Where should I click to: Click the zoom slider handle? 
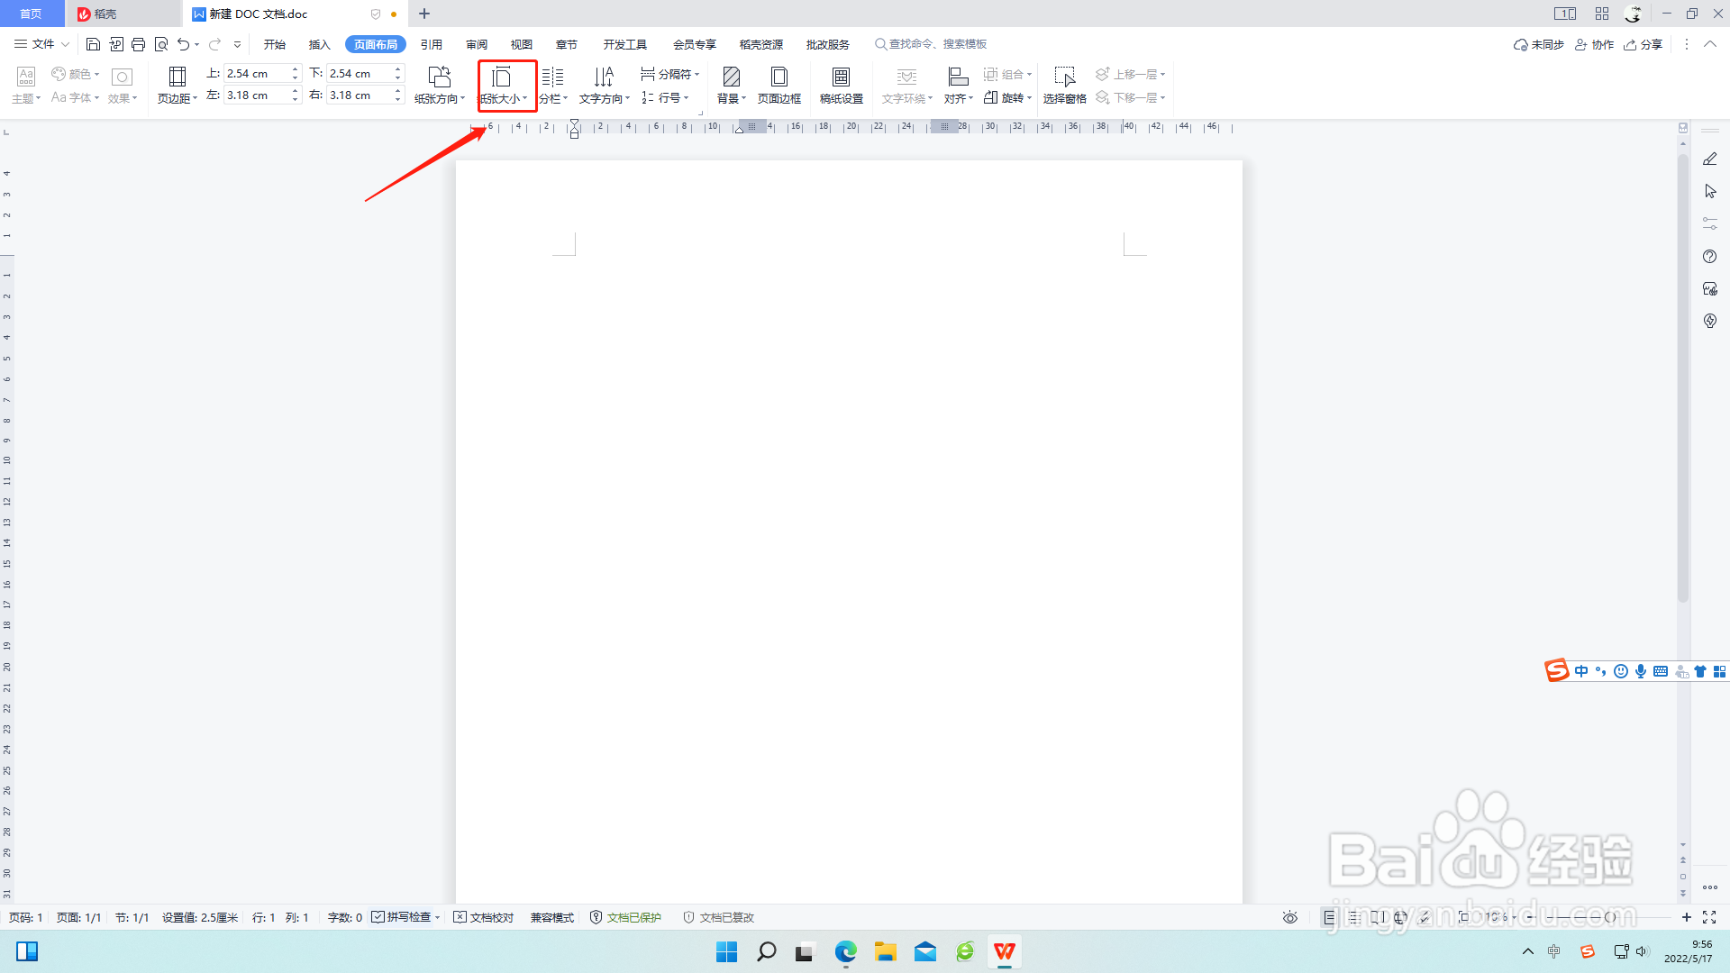1610,917
